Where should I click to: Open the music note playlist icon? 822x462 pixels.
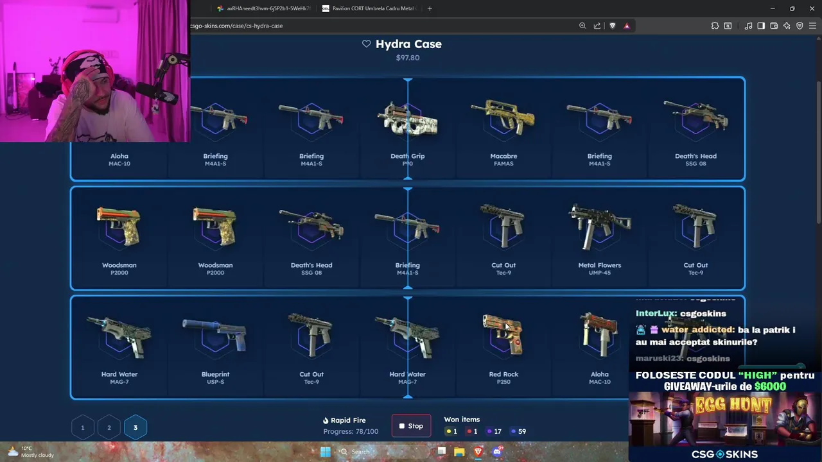[748, 26]
